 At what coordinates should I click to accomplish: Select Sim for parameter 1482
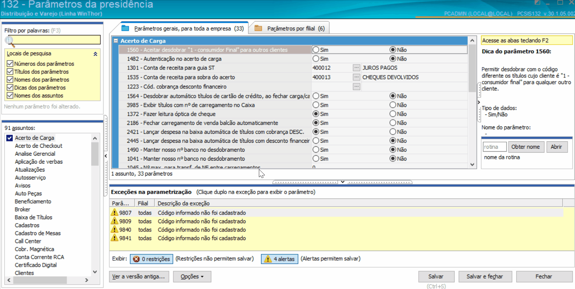click(x=316, y=59)
